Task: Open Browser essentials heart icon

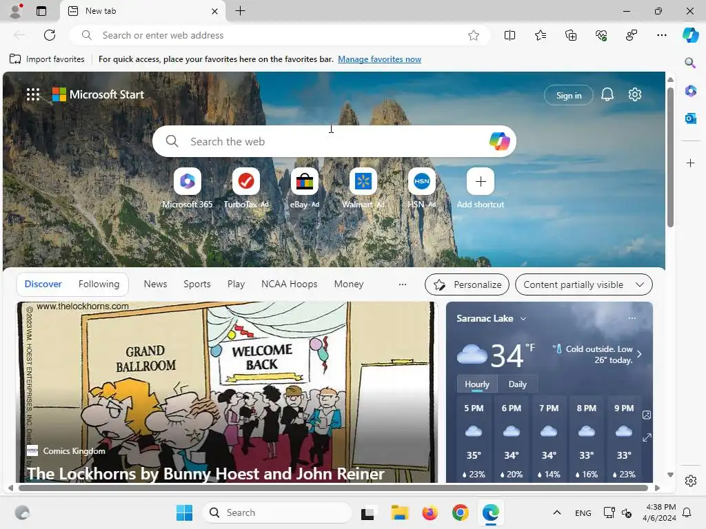Action: [601, 35]
